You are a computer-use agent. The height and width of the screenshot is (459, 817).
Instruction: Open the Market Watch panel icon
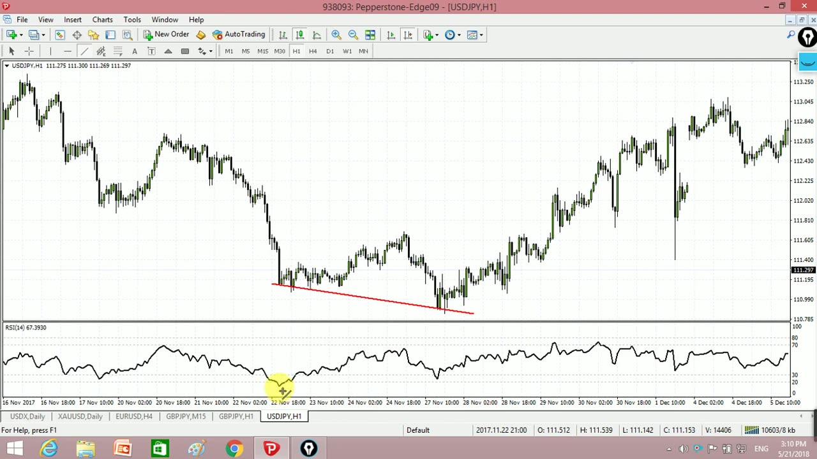coord(59,34)
